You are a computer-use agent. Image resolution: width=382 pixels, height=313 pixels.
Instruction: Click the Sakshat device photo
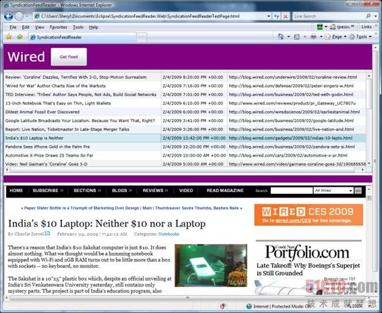pos(211,266)
